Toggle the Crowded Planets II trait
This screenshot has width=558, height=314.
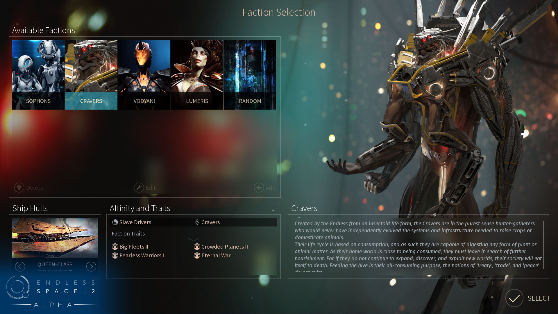pyautogui.click(x=224, y=246)
